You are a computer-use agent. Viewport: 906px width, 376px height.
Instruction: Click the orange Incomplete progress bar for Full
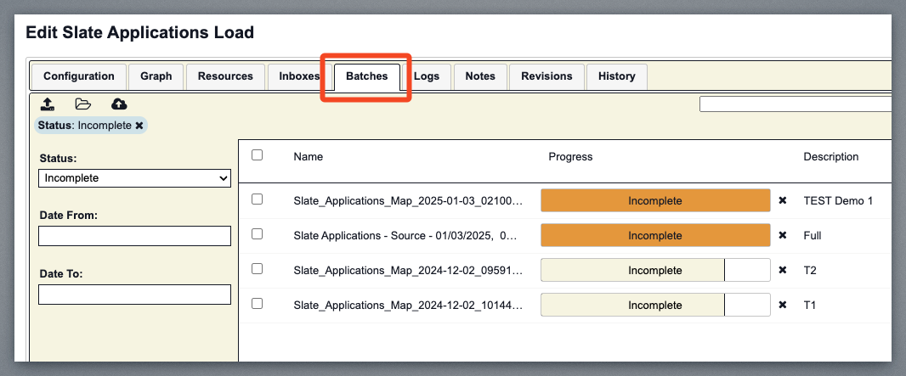pyautogui.click(x=654, y=236)
